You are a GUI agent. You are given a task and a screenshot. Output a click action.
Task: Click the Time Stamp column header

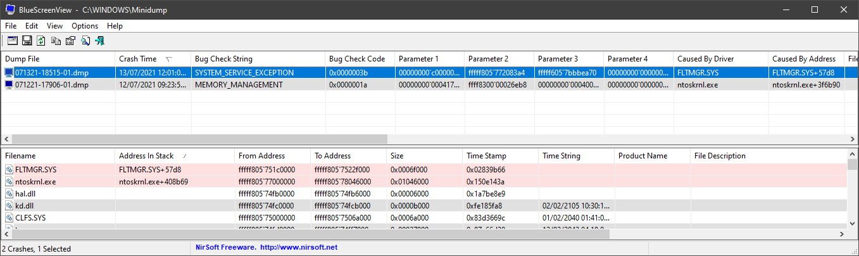(x=500, y=156)
